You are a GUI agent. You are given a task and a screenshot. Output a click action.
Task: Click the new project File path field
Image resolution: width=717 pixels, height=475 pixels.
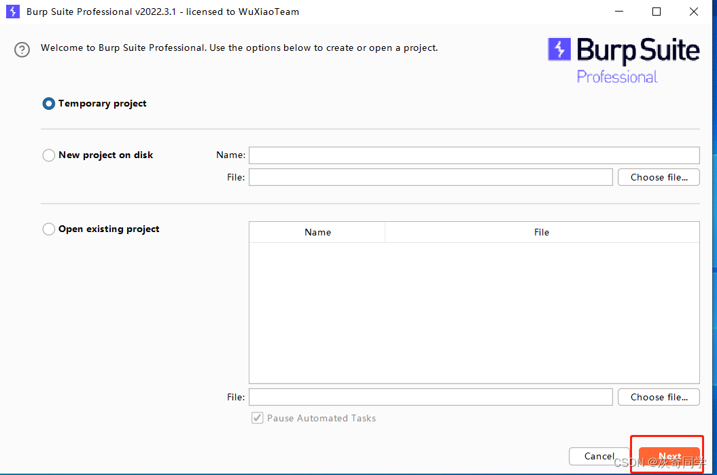431,177
